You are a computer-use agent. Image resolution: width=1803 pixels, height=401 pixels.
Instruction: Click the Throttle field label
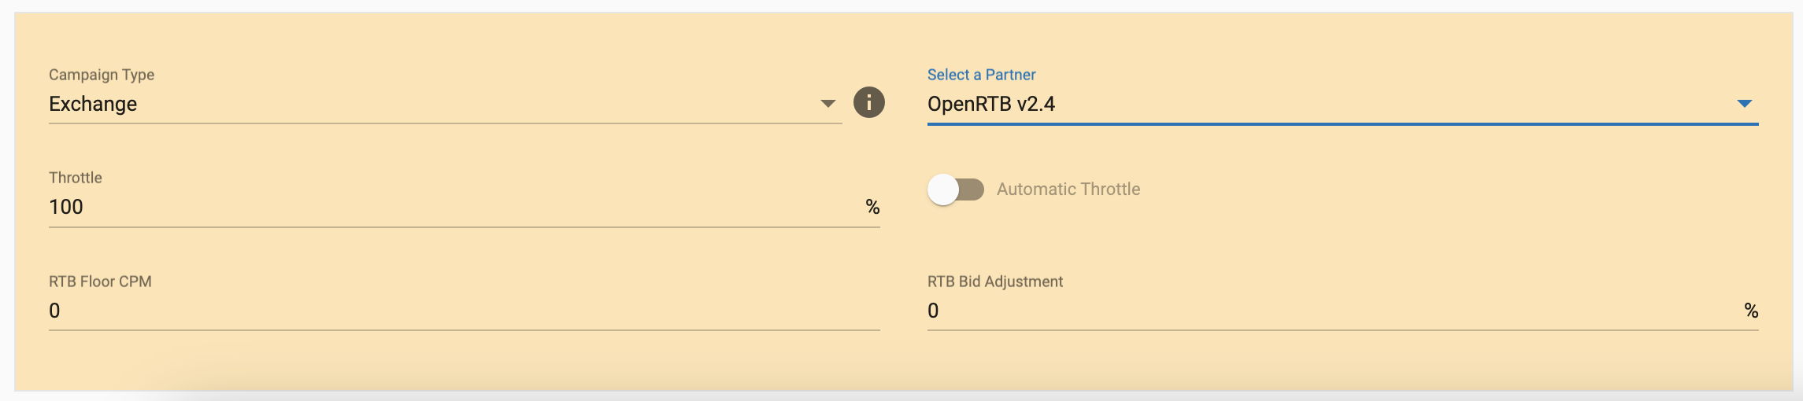click(x=76, y=178)
